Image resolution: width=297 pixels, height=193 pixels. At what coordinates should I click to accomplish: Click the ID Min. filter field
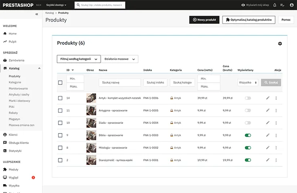pos(75,78)
